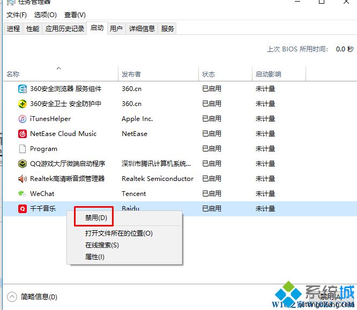Select the NetEase Cloud Music entry name
The image size is (357, 310).
63,134
